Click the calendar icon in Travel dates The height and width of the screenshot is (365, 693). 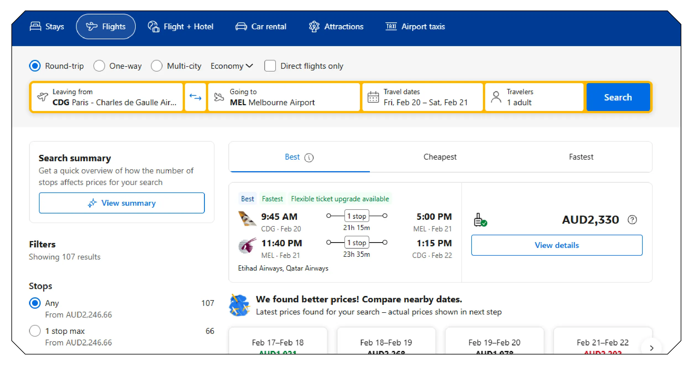(x=373, y=97)
